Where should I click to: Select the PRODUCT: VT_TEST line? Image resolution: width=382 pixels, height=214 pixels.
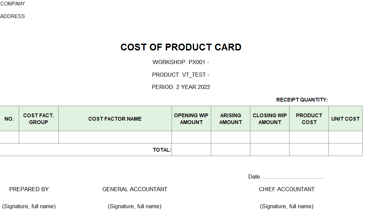[181, 75]
